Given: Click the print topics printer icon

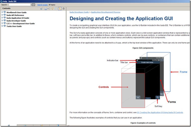Looking at the screenshot, I should [x=46, y=9].
